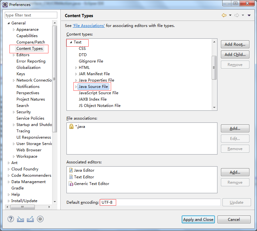Click the forward navigation arrow icon

(x=237, y=15)
